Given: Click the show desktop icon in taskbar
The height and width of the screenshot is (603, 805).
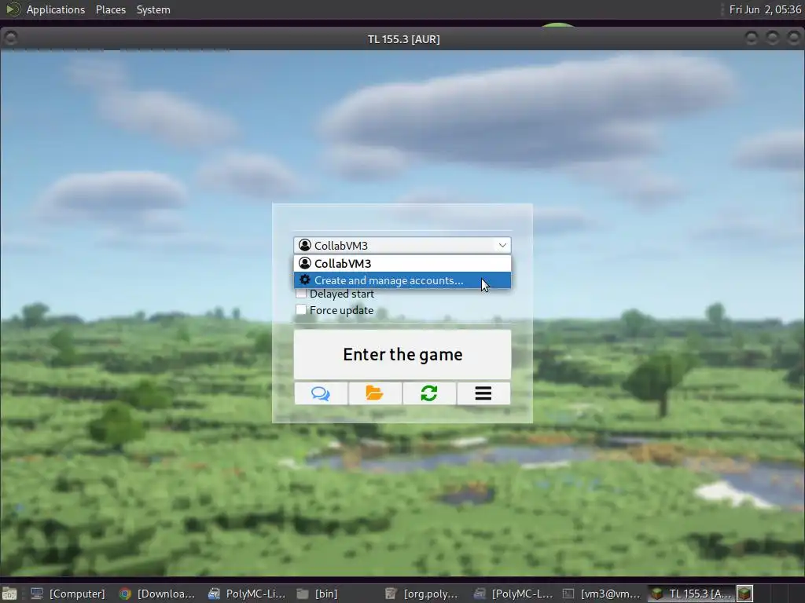Looking at the screenshot, I should click(x=9, y=594).
